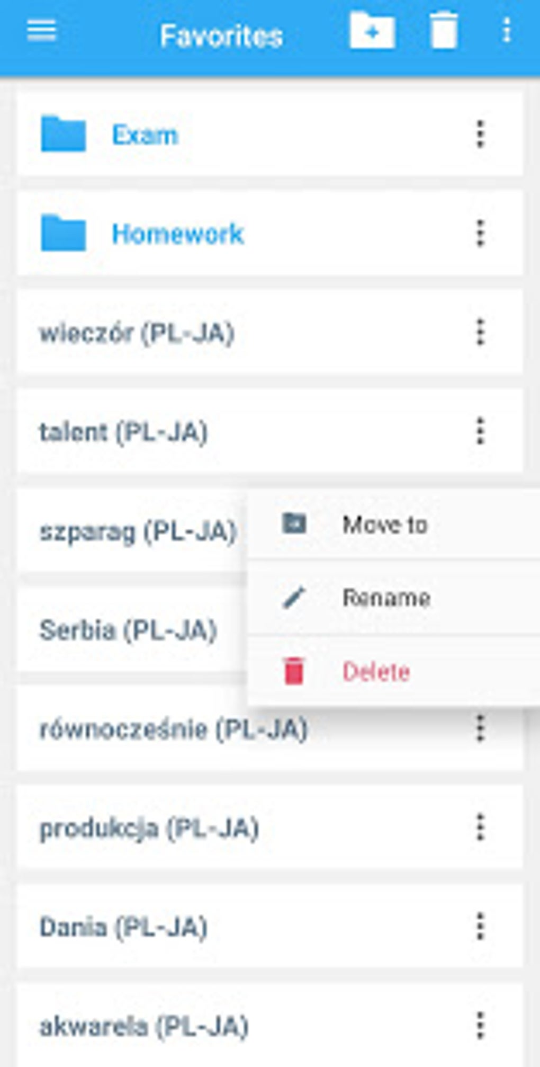Open the hamburger navigation menu

pyautogui.click(x=41, y=31)
